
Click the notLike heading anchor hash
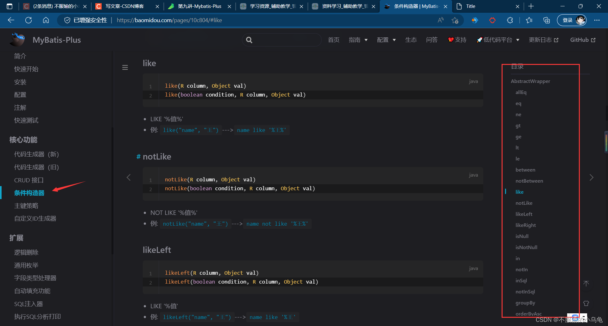pos(138,157)
